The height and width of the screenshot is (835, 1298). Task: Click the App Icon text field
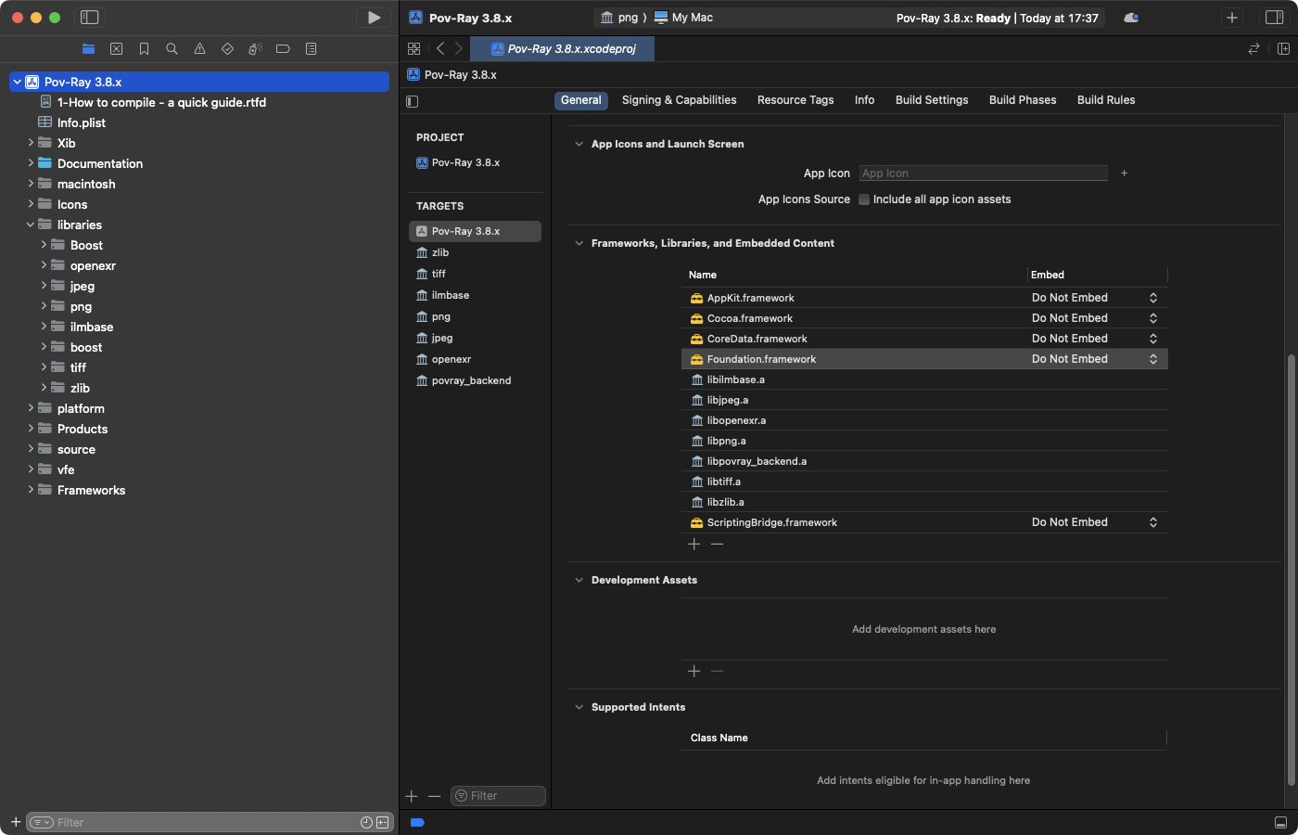pos(983,173)
